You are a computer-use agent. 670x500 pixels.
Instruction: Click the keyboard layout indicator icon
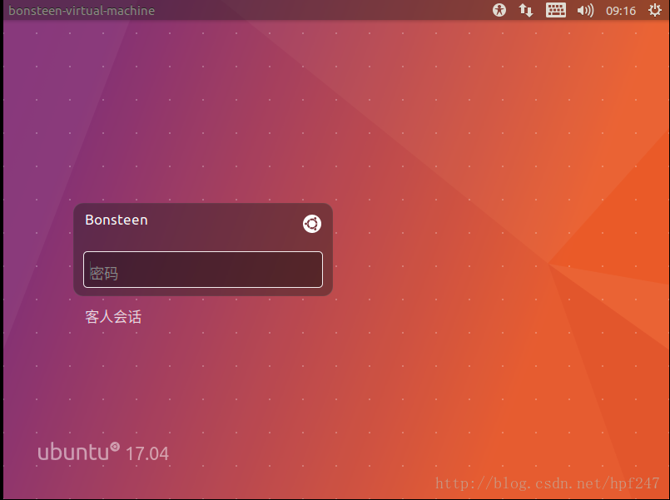[555, 11]
